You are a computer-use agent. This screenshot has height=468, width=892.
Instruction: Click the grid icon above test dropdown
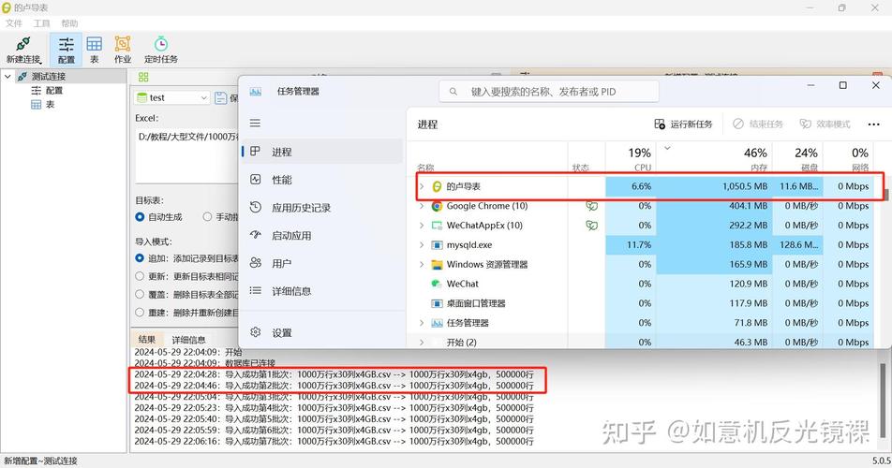coord(142,78)
